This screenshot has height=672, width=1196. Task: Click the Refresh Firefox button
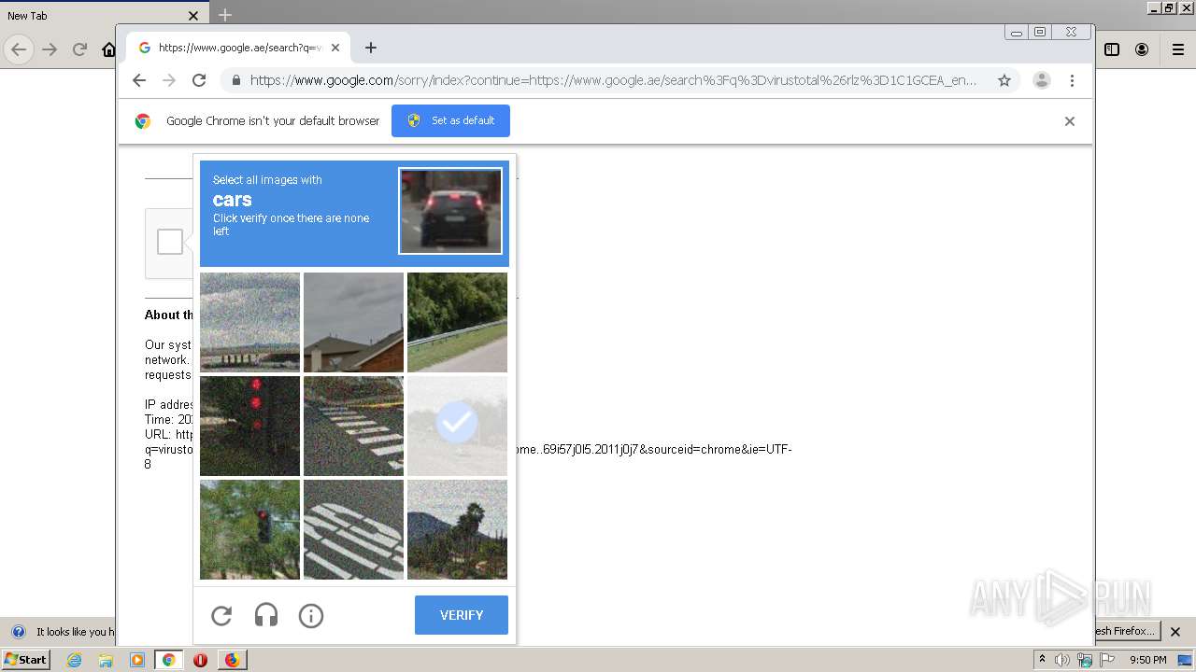click(x=1126, y=631)
